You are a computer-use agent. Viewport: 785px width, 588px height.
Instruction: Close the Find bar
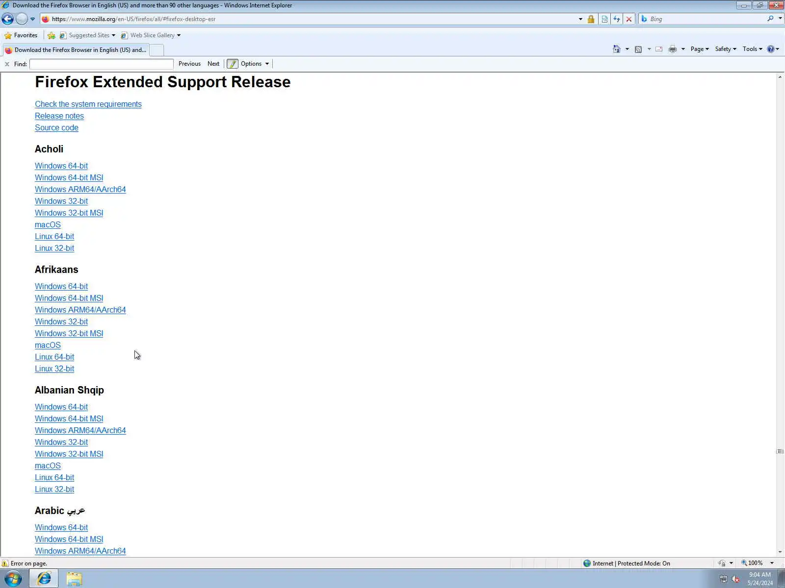pyautogui.click(x=7, y=64)
